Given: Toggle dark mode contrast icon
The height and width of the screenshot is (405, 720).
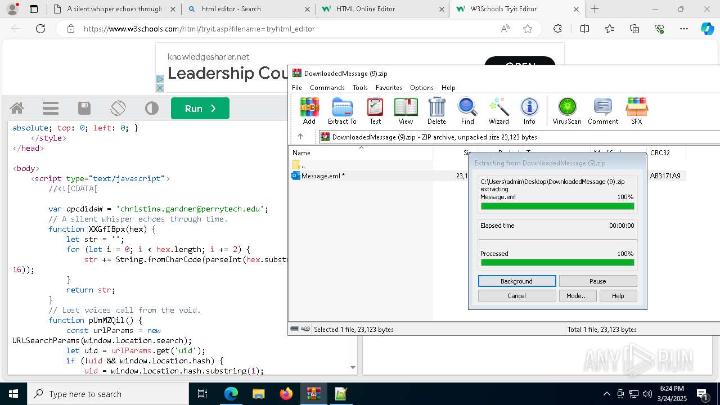Looking at the screenshot, I should click(152, 108).
